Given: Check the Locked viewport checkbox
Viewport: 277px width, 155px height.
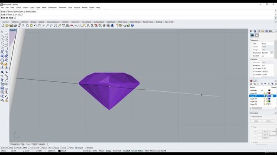Looking at the screenshot, I should [x=263, y=56].
